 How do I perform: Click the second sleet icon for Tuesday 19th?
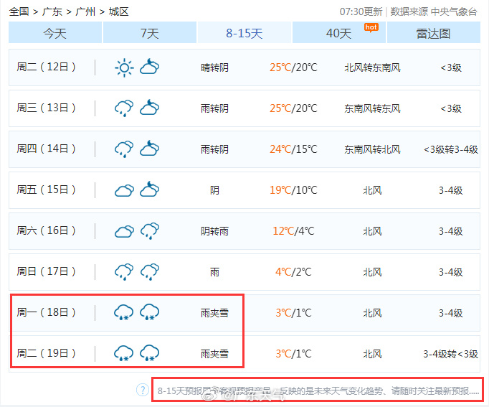pos(149,354)
